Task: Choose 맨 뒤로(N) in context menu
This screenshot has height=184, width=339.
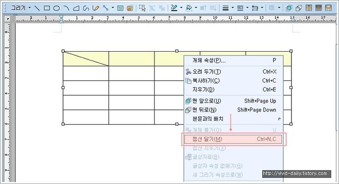Action: point(233,110)
